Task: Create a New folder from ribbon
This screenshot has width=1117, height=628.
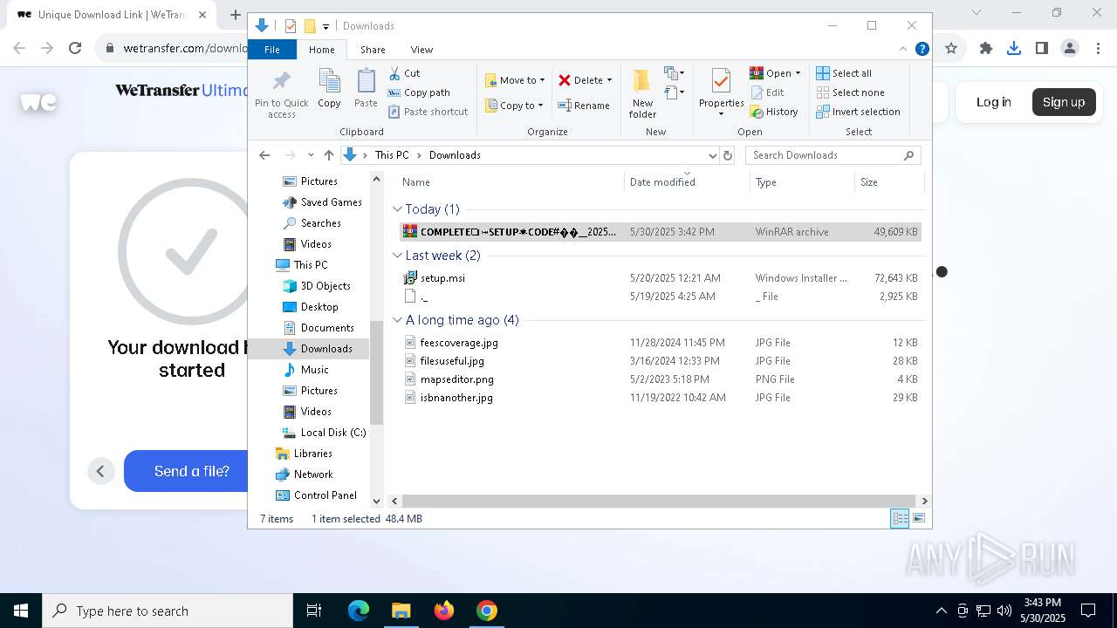Action: (642, 94)
